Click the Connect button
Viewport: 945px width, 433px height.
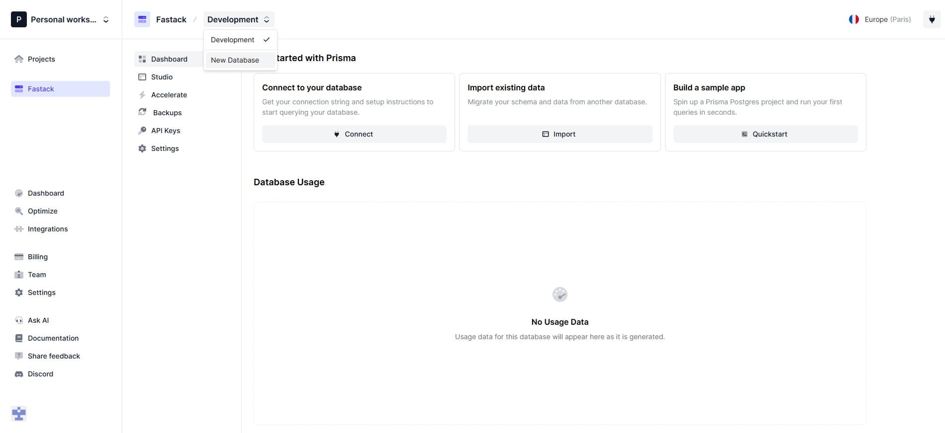pyautogui.click(x=354, y=134)
